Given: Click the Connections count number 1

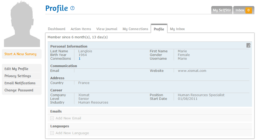Looking at the screenshot, I should click(x=79, y=59).
